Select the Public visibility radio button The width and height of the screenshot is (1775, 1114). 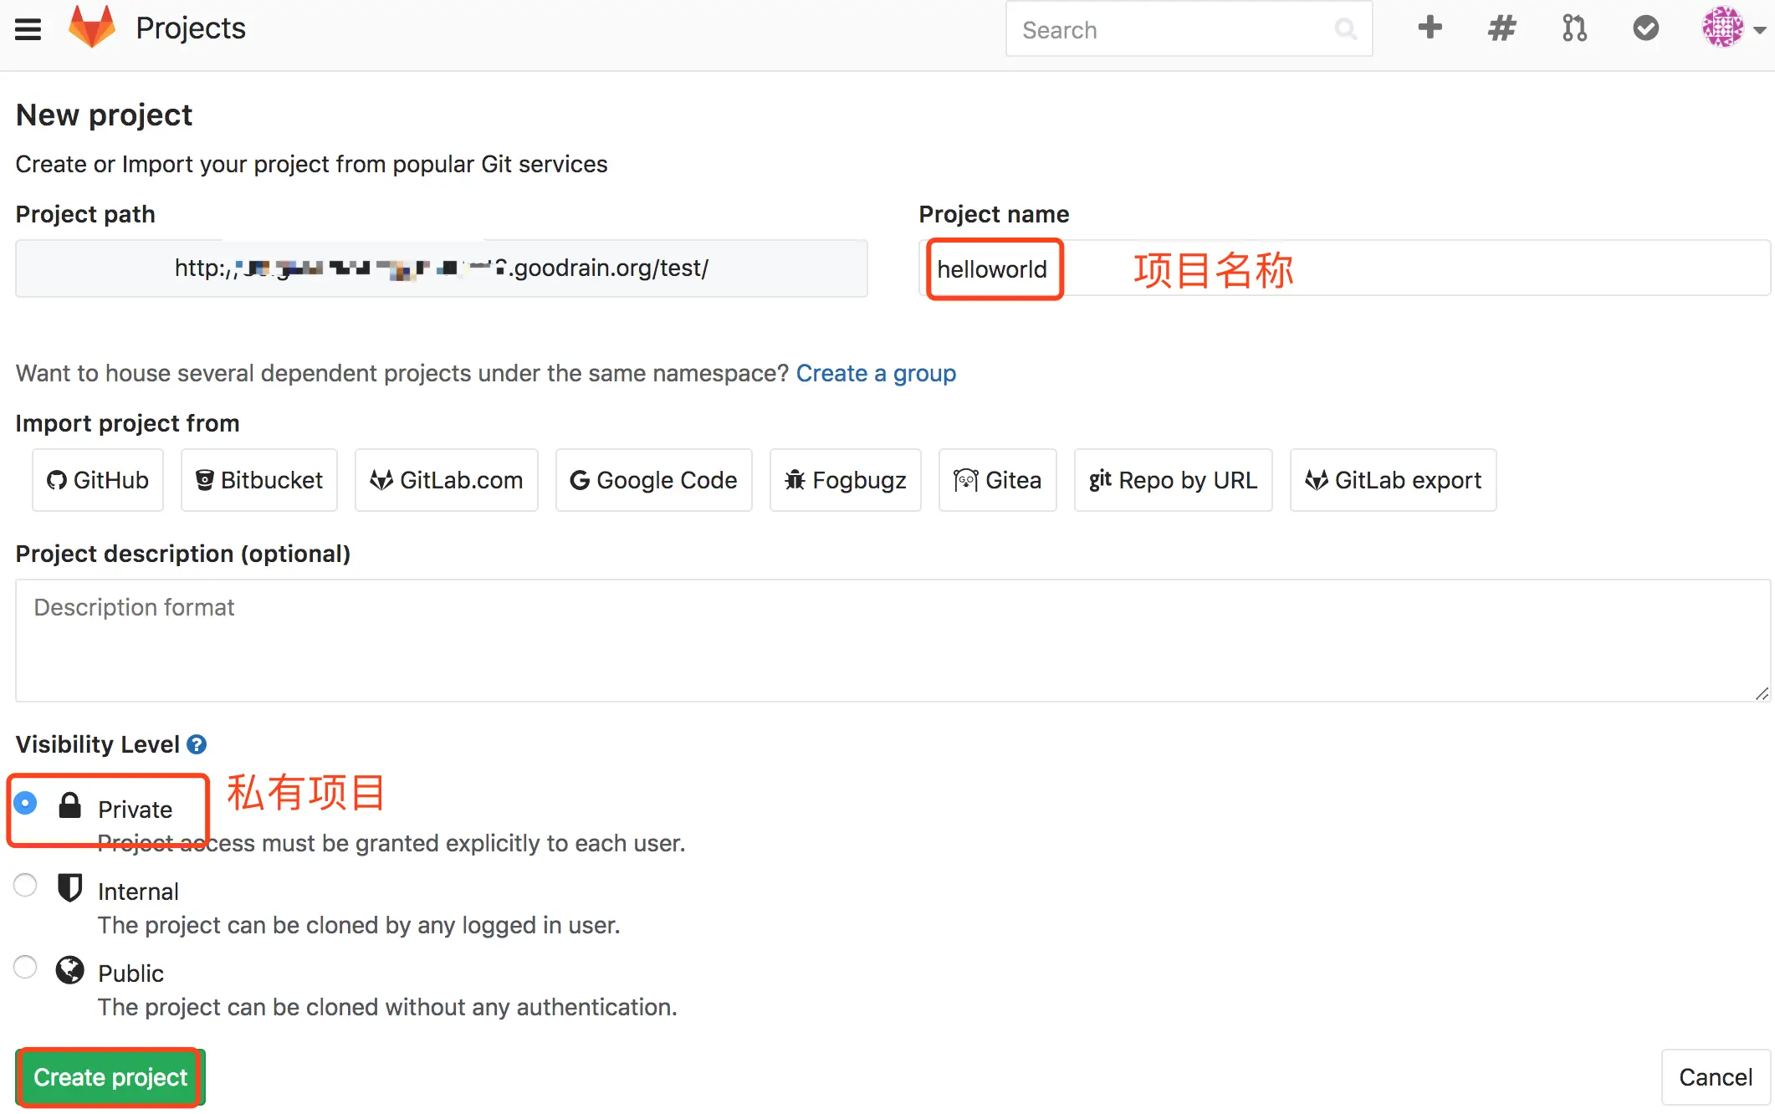point(26,967)
